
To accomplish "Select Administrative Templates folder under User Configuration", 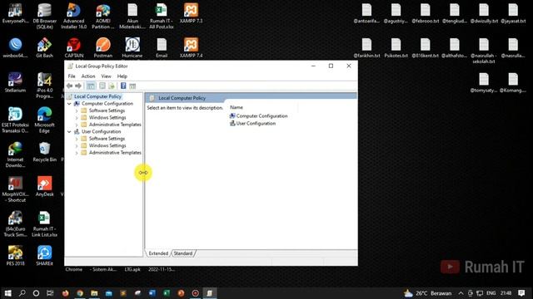I will coord(115,153).
